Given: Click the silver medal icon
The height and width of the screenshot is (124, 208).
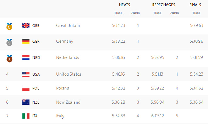Looking at the screenshot, I should pos(9,42).
